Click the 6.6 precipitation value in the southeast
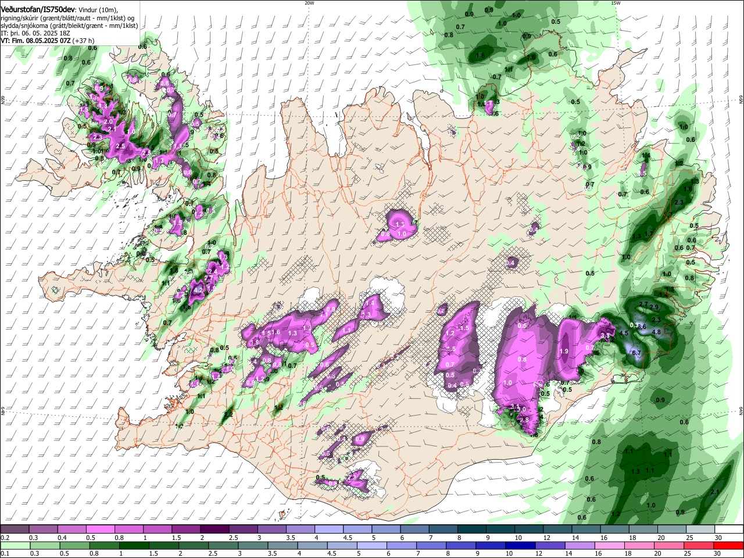744x558 pixels. (642, 327)
